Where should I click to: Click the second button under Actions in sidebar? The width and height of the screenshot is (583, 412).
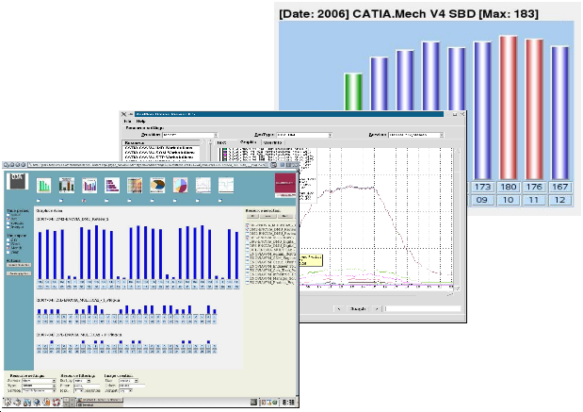pyautogui.click(x=19, y=273)
